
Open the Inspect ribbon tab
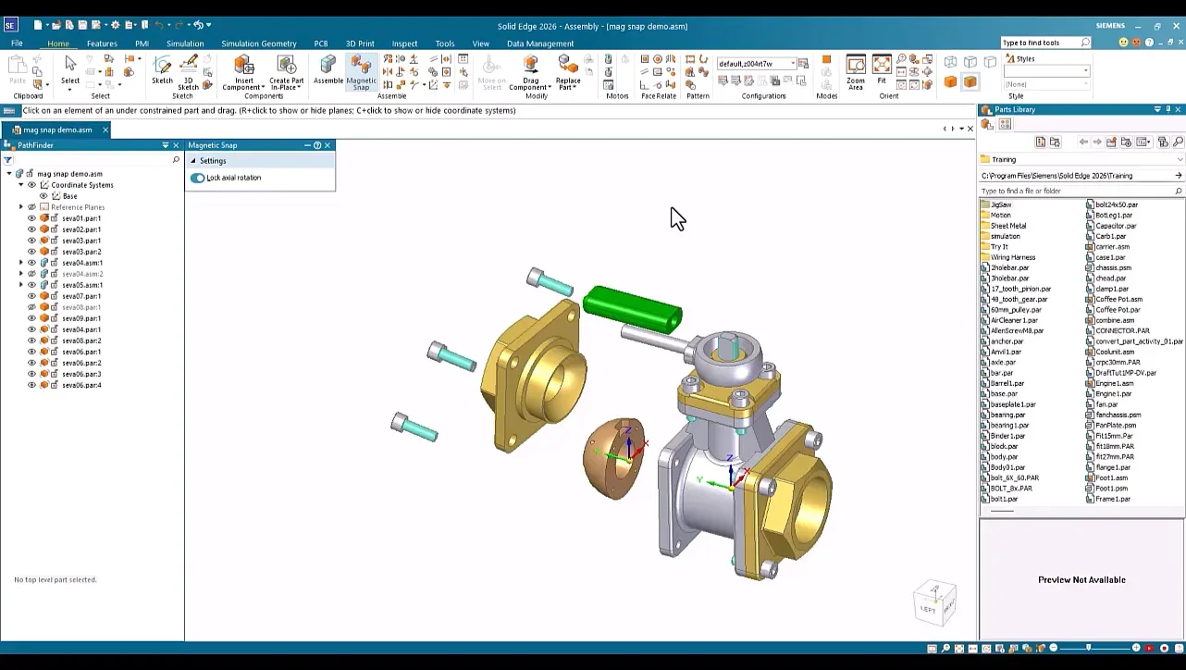click(x=404, y=43)
